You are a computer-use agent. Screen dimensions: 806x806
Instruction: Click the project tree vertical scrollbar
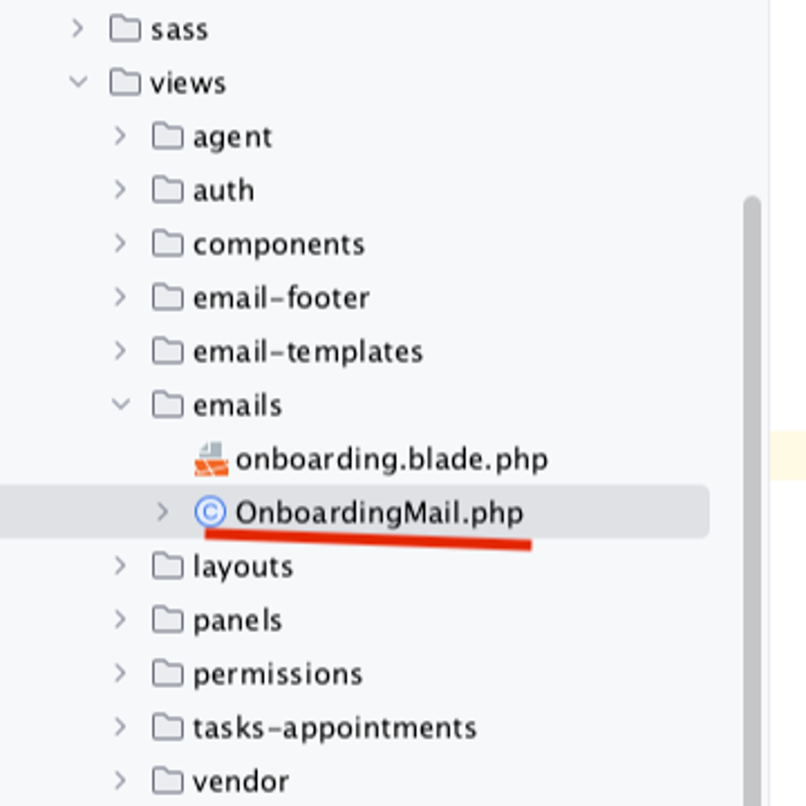coord(752,501)
